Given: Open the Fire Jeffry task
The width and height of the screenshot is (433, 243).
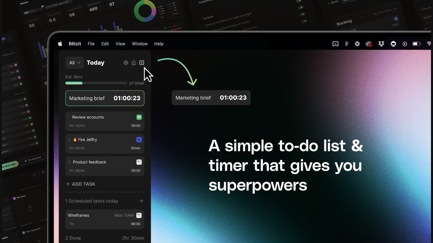Looking at the screenshot, I should (x=105, y=143).
